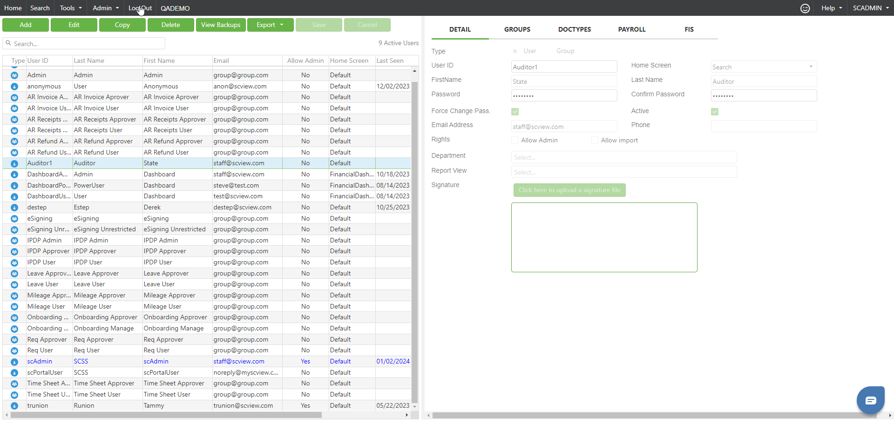This screenshot has width=894, height=424.
Task: Click the smiley feedback icon
Action: coord(805,8)
